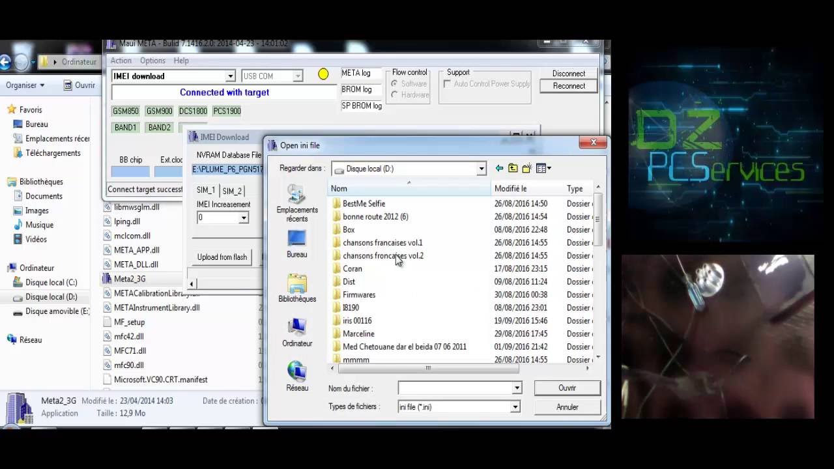This screenshot has width=834, height=469.
Task: Click the Disconnect button
Action: pos(569,74)
